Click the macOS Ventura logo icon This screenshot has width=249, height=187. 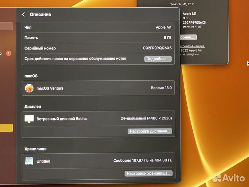[x=29, y=88]
